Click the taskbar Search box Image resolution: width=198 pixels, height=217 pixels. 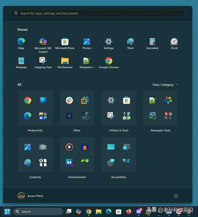38,211
